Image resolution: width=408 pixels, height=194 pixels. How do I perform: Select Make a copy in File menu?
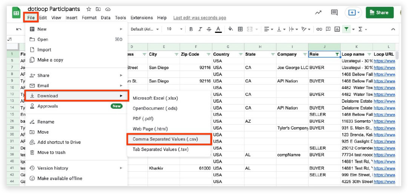tap(77, 60)
